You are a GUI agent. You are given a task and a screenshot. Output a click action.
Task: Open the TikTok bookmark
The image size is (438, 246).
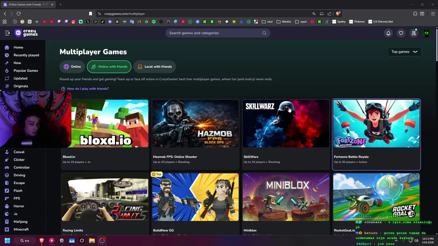pos(103,22)
